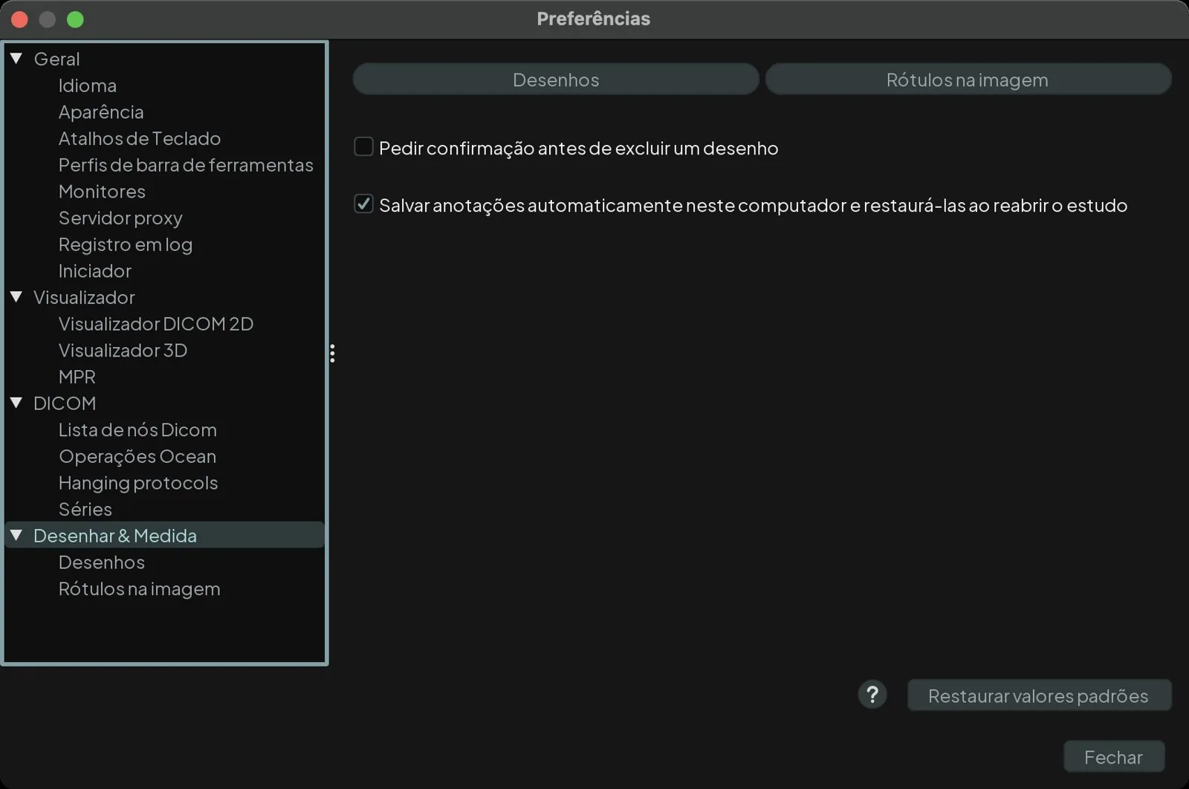Image resolution: width=1189 pixels, height=789 pixels.
Task: Open Operações Ocean preferences
Action: [x=137, y=456]
